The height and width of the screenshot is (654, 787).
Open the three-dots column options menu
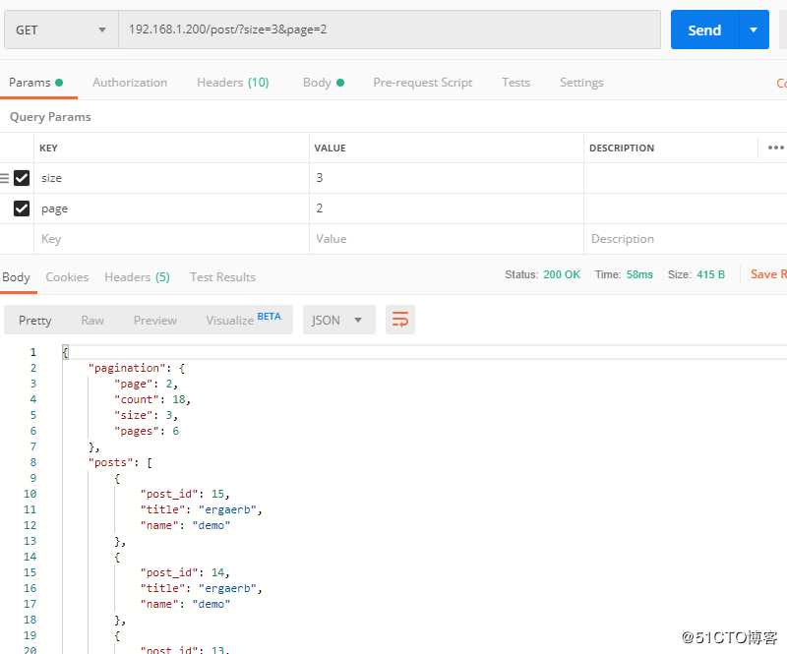pyautogui.click(x=775, y=148)
